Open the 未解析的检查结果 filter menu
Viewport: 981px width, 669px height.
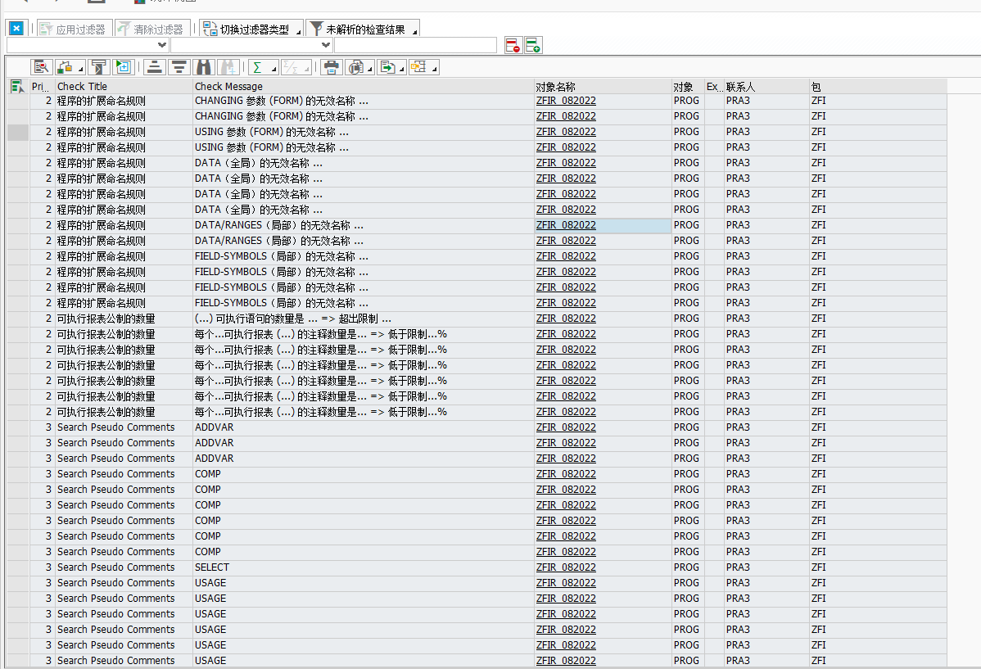point(363,29)
